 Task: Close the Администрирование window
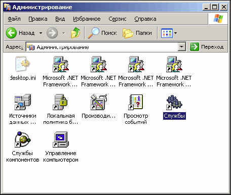pos(224,7)
